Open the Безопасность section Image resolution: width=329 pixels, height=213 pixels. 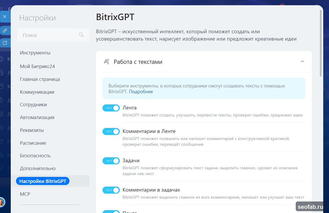click(35, 156)
